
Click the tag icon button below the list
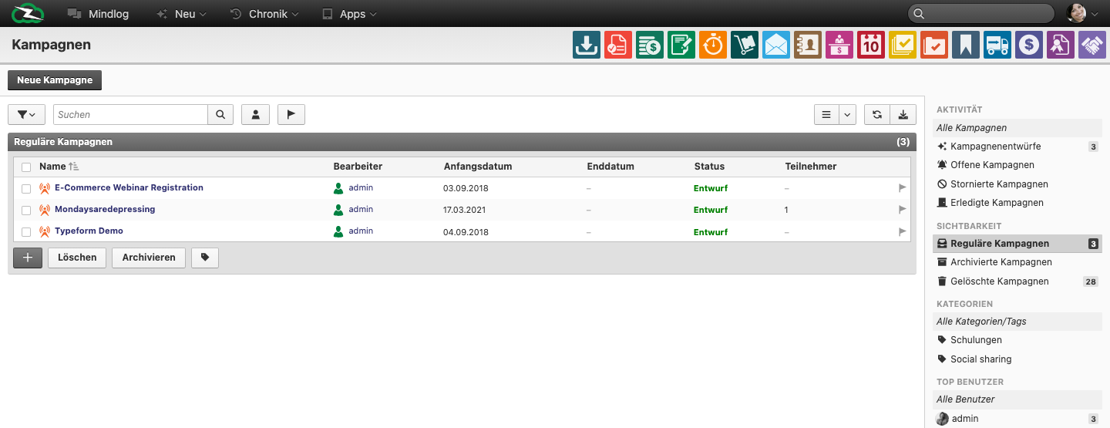tap(205, 258)
